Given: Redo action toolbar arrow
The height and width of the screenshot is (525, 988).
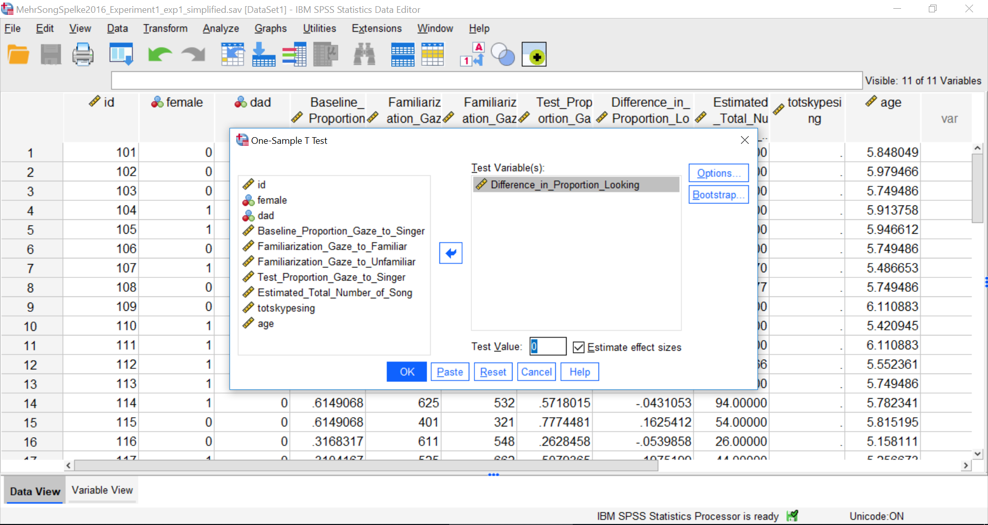Looking at the screenshot, I should coord(193,54).
